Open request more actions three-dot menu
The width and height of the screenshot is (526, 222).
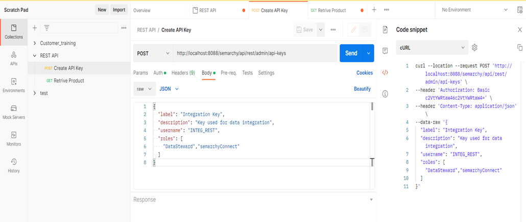click(333, 30)
